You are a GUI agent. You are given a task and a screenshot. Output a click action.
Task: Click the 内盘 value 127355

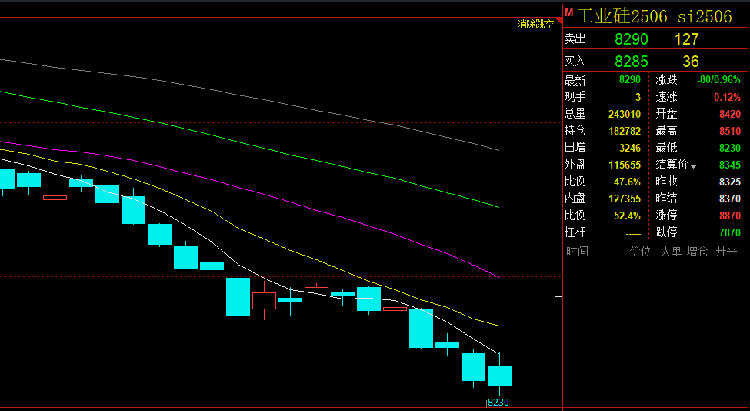click(625, 199)
